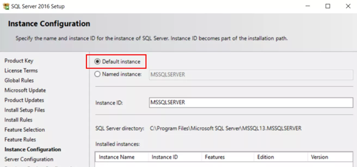This screenshot has height=167, width=357.
Task: Click the SQL Server Setup title bar icon
Action: pos(6,6)
